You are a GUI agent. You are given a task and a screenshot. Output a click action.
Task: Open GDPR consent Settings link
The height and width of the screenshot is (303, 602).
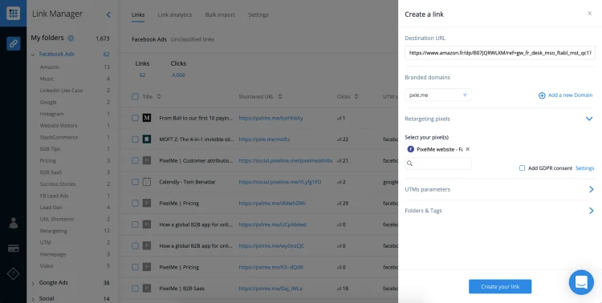584,168
